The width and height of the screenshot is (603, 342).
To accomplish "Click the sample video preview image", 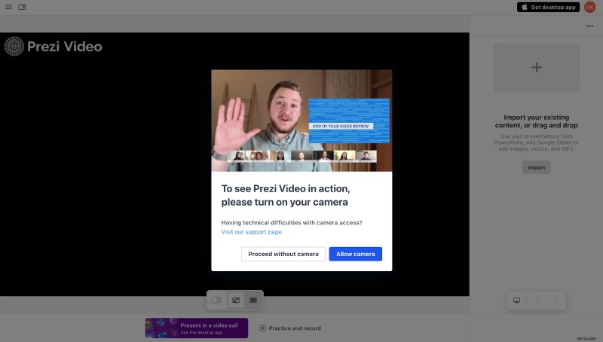I will 301,121.
